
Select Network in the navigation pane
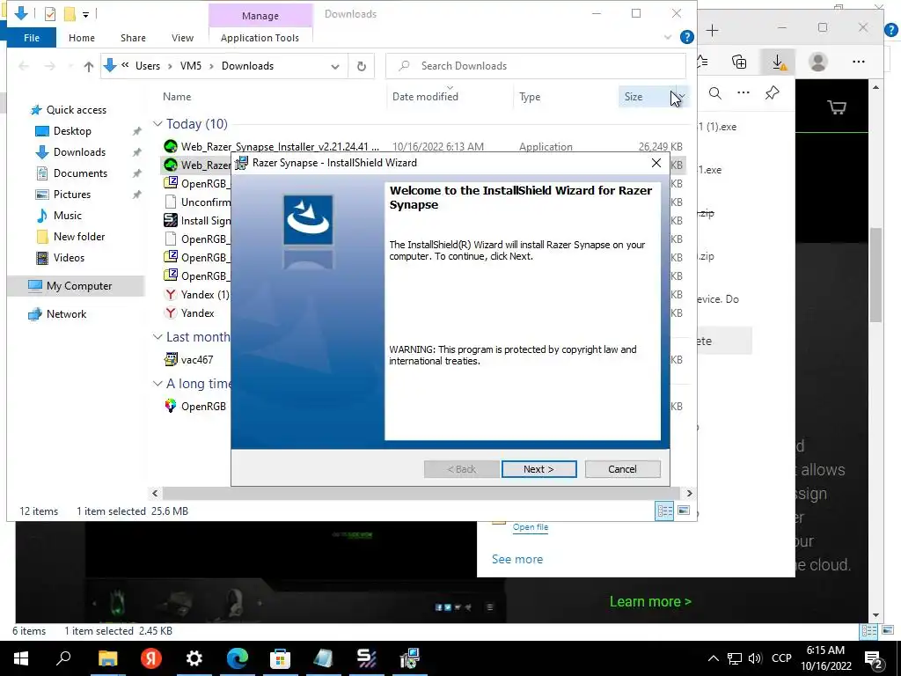66,314
